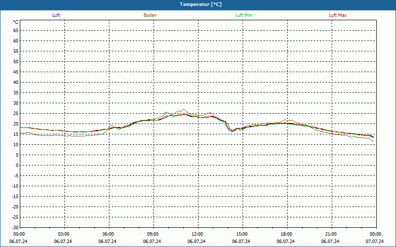396x247 pixels.
Task: Click the Luft Min legend label
Action: (x=244, y=15)
